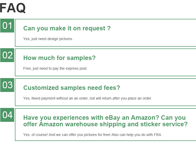Open the eBay and Amazon experience question
Screen dimensions: 196x142
point(105,121)
